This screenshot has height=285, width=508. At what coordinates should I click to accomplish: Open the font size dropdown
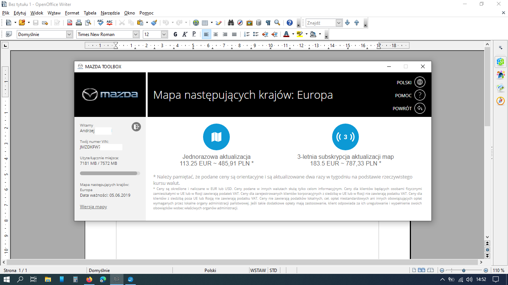(164, 34)
